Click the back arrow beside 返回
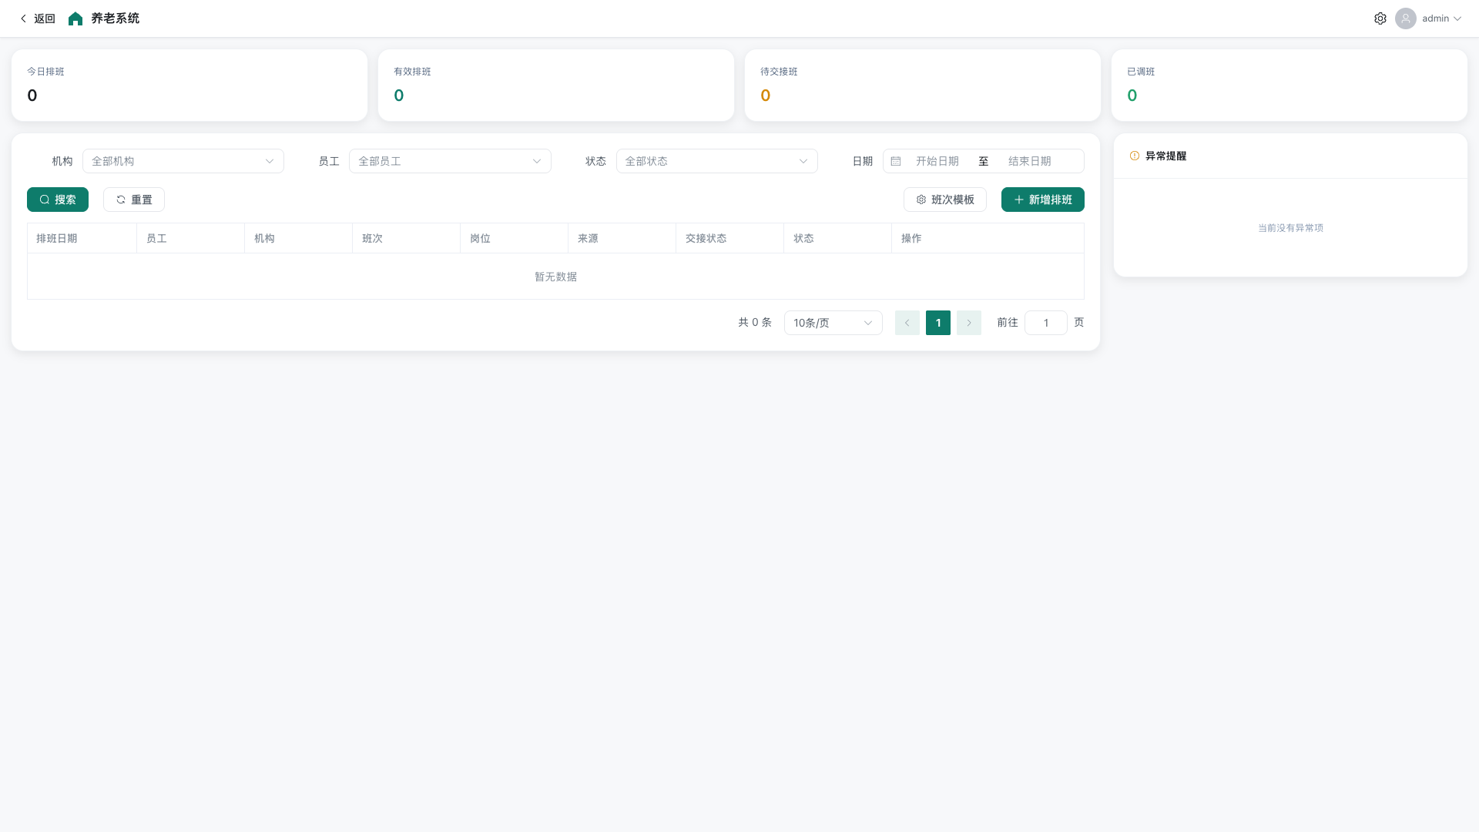Viewport: 1479px width, 832px height. click(22, 18)
